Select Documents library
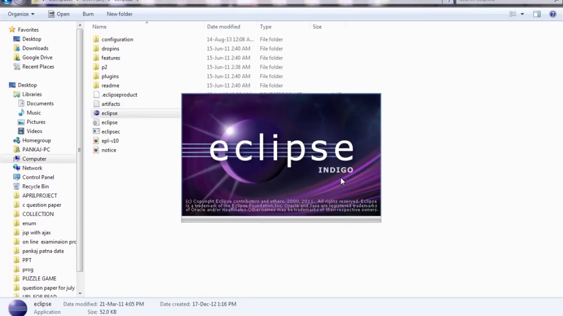Image resolution: width=563 pixels, height=316 pixels. pos(40,104)
